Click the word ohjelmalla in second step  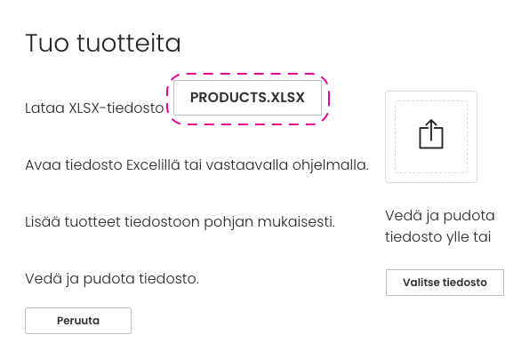330,166
